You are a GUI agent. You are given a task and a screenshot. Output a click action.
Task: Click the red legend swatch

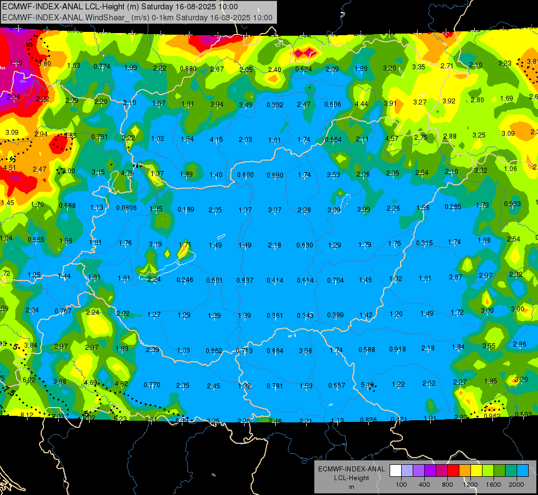[453, 470]
